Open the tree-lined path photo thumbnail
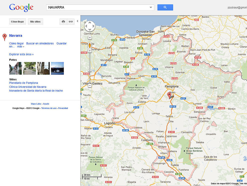The image size is (247, 186). coord(30,68)
